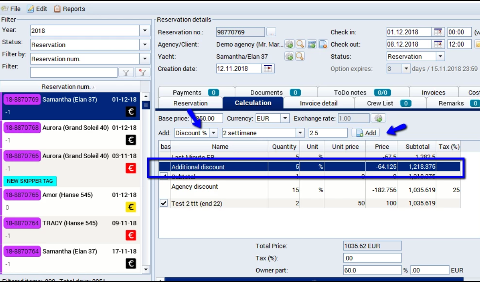
Task: Open the File menu
Action: 11,9
